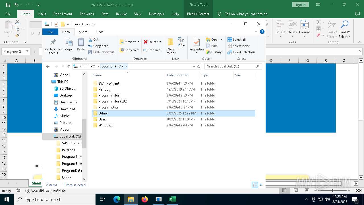Click Excel Sign in button
The image size is (364, 205).
tap(300, 5)
